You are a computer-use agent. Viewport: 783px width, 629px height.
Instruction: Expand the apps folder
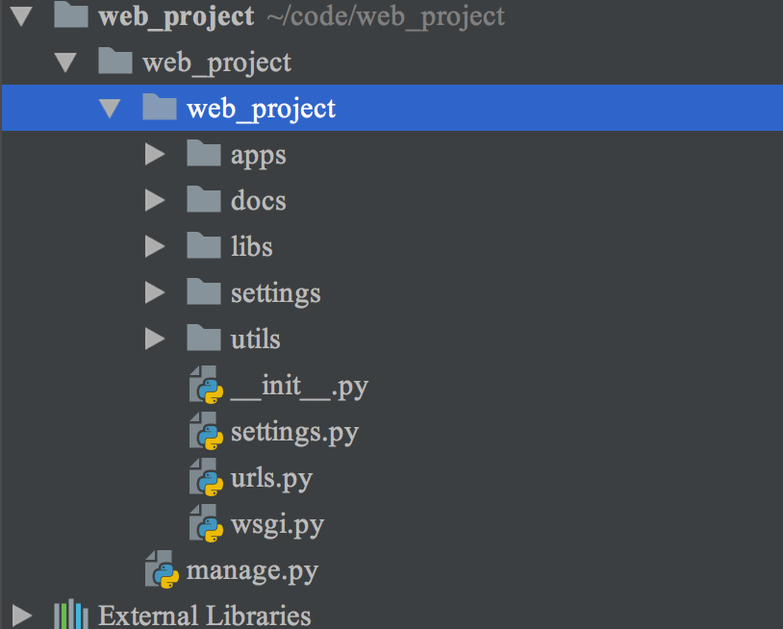point(156,154)
